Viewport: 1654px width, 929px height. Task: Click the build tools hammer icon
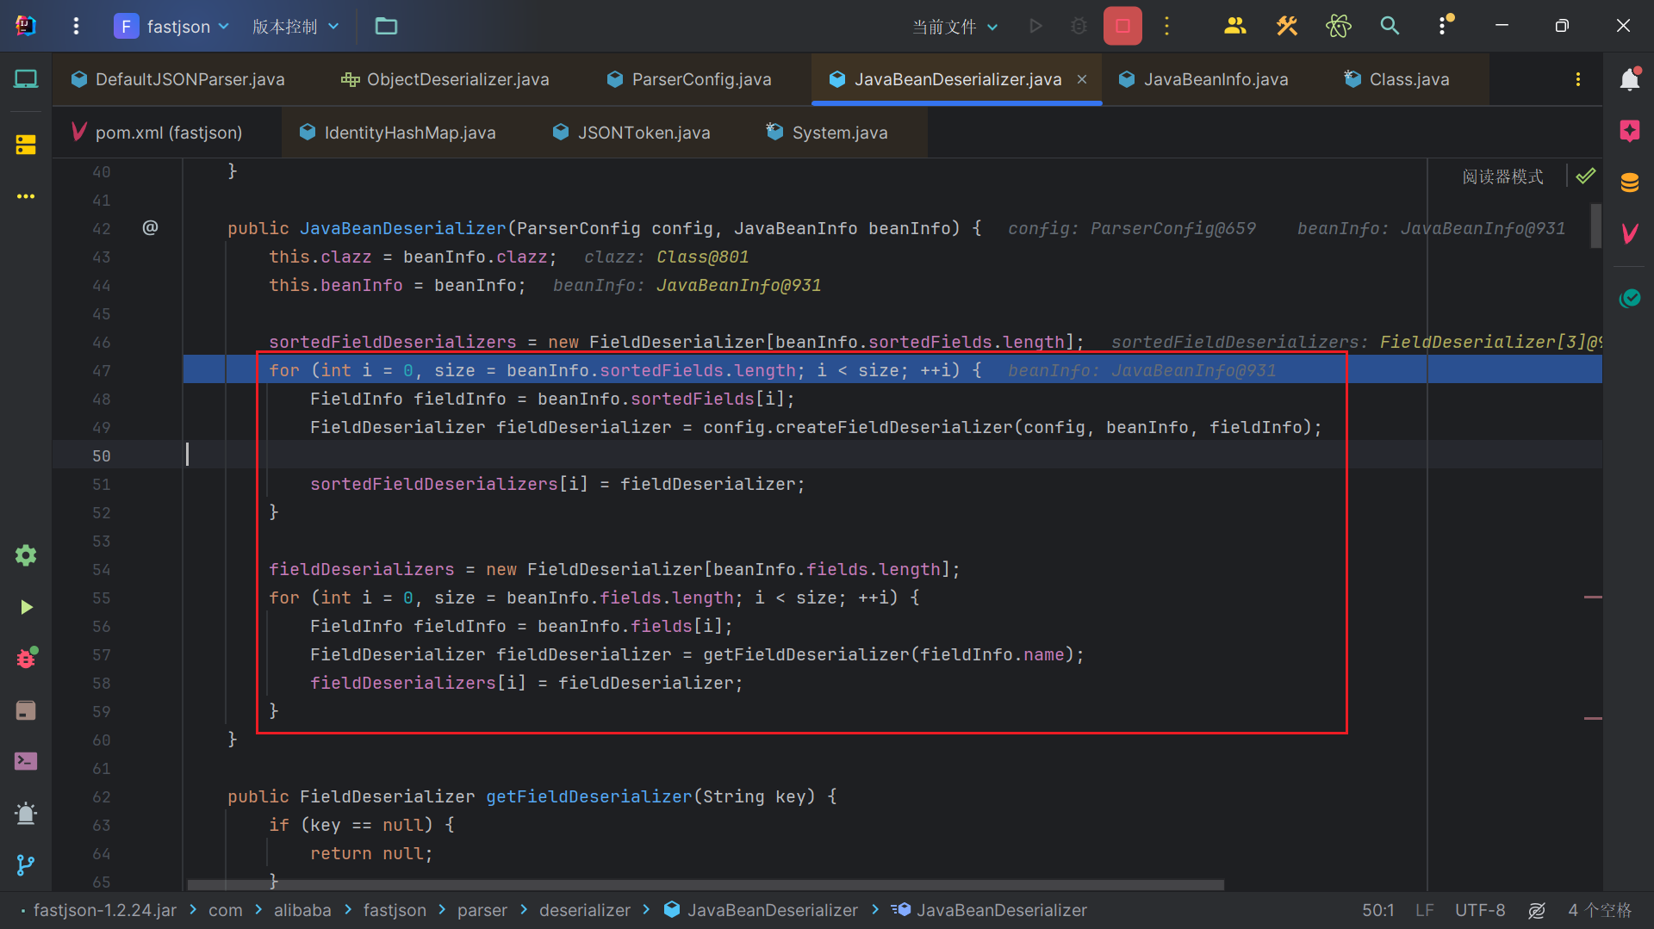click(1287, 26)
